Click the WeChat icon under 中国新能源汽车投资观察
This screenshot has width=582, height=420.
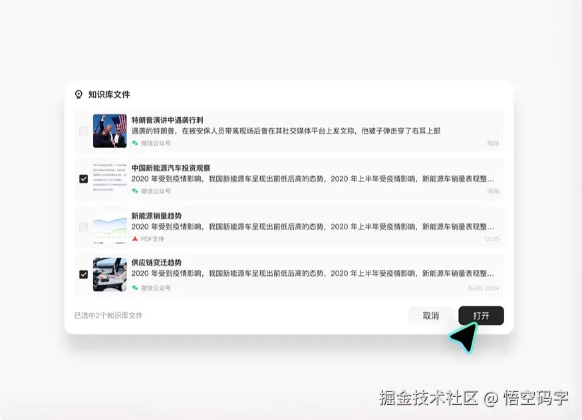point(134,191)
